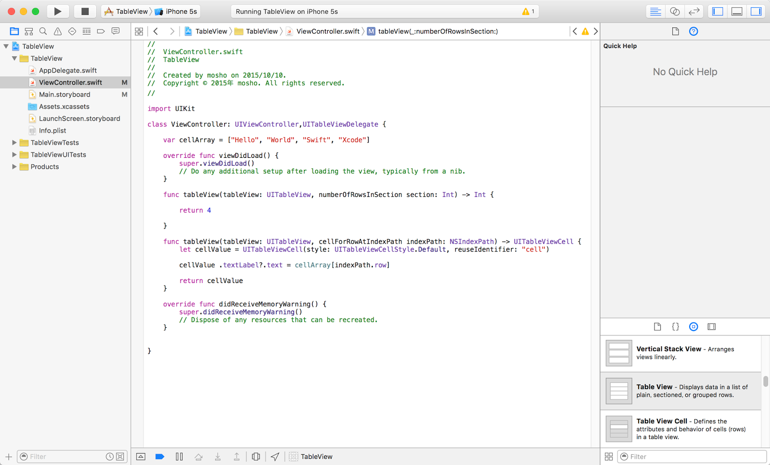Open the Breakpoint navigator
The width and height of the screenshot is (770, 465).
101,31
